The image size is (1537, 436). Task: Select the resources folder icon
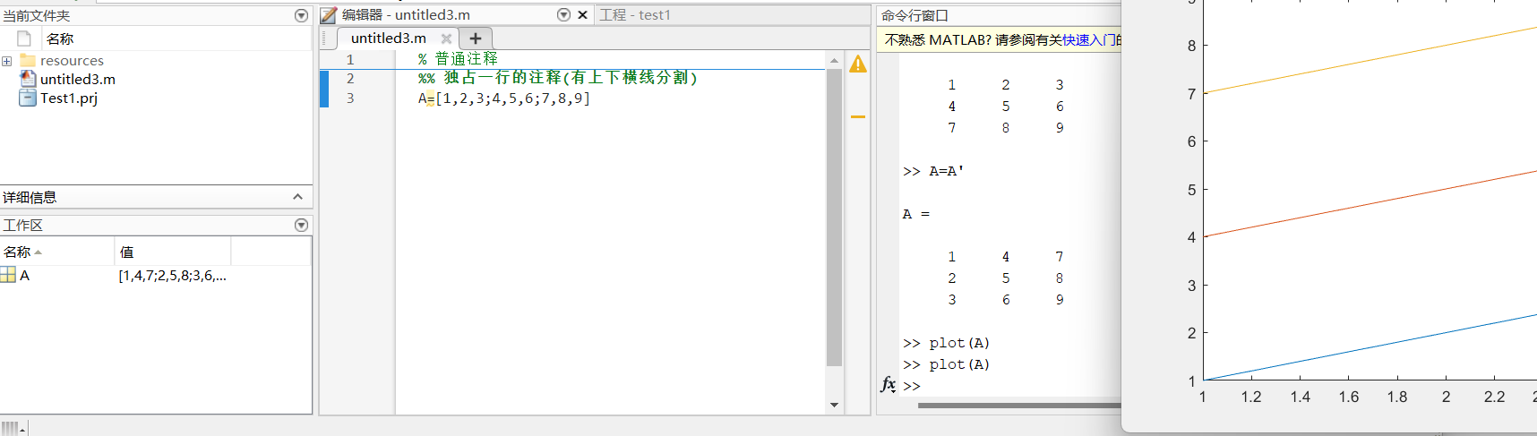click(28, 60)
